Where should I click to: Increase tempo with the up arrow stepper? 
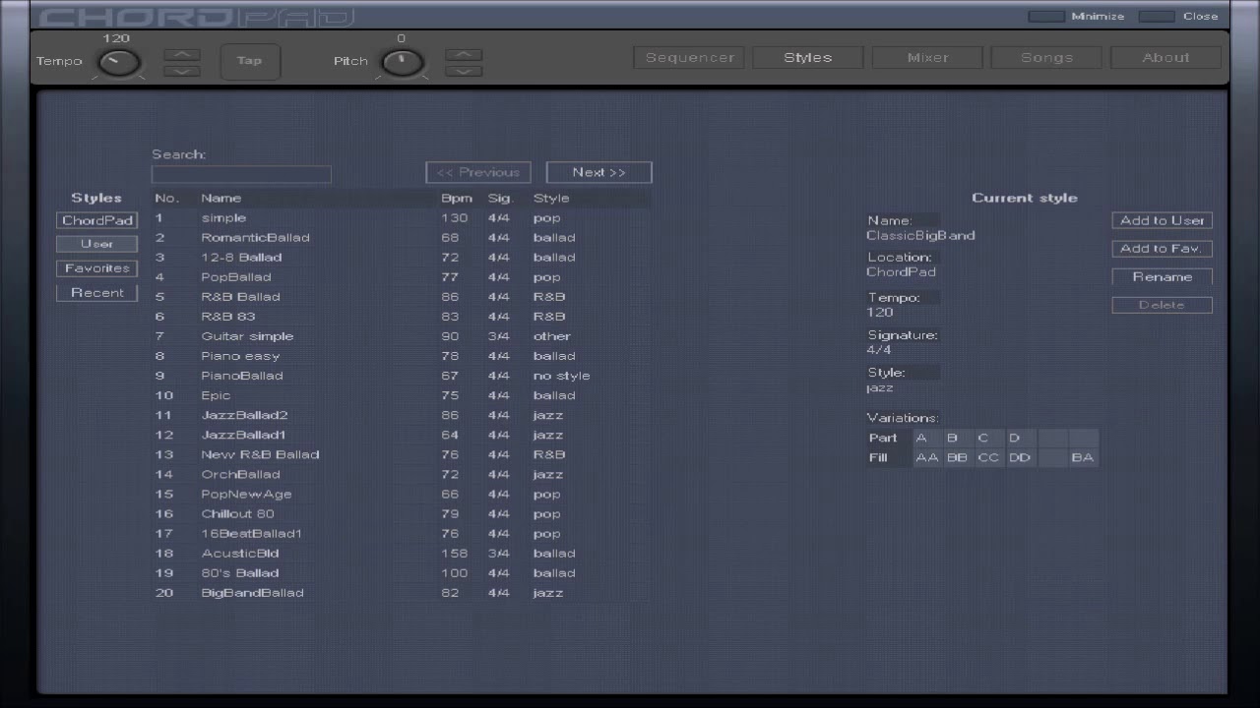(x=181, y=54)
